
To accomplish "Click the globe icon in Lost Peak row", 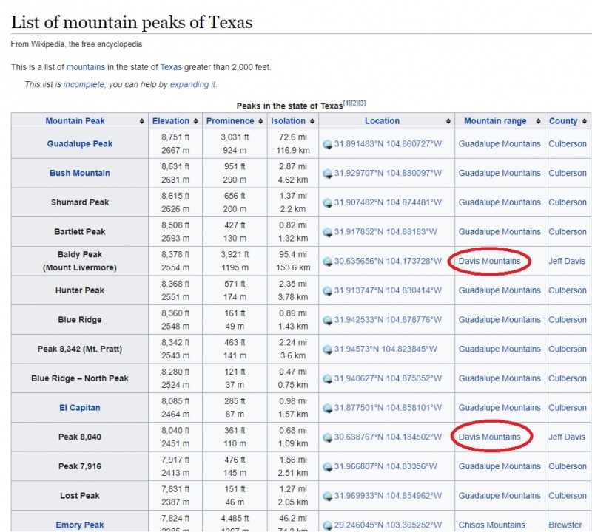I will (327, 497).
